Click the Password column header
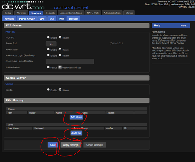 52,128
